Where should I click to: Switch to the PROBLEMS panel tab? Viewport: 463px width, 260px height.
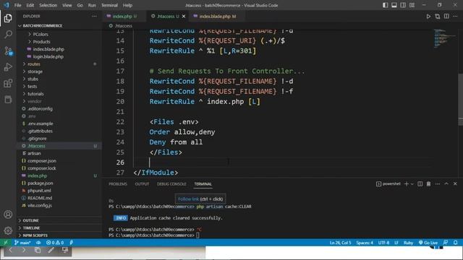point(118,184)
